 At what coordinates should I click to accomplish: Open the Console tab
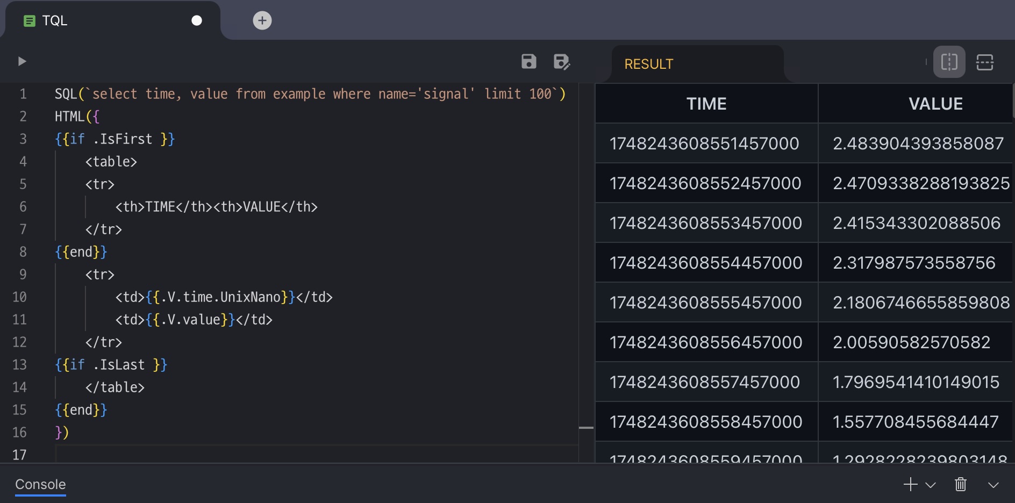(40, 484)
